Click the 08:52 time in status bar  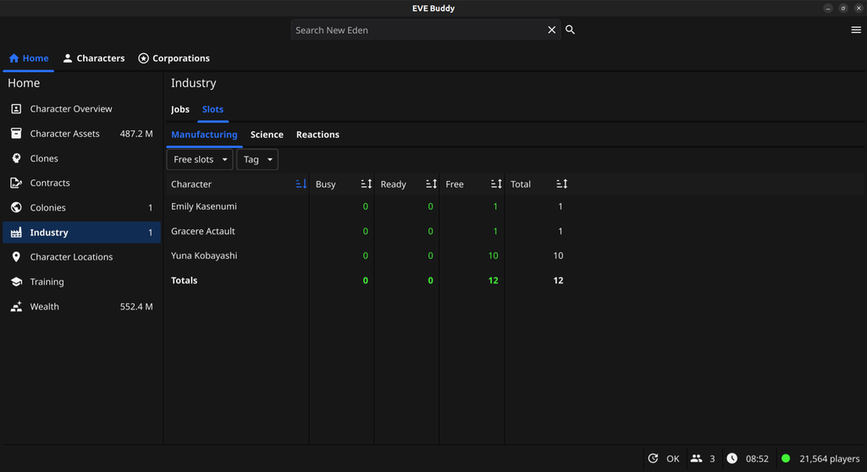(x=757, y=458)
